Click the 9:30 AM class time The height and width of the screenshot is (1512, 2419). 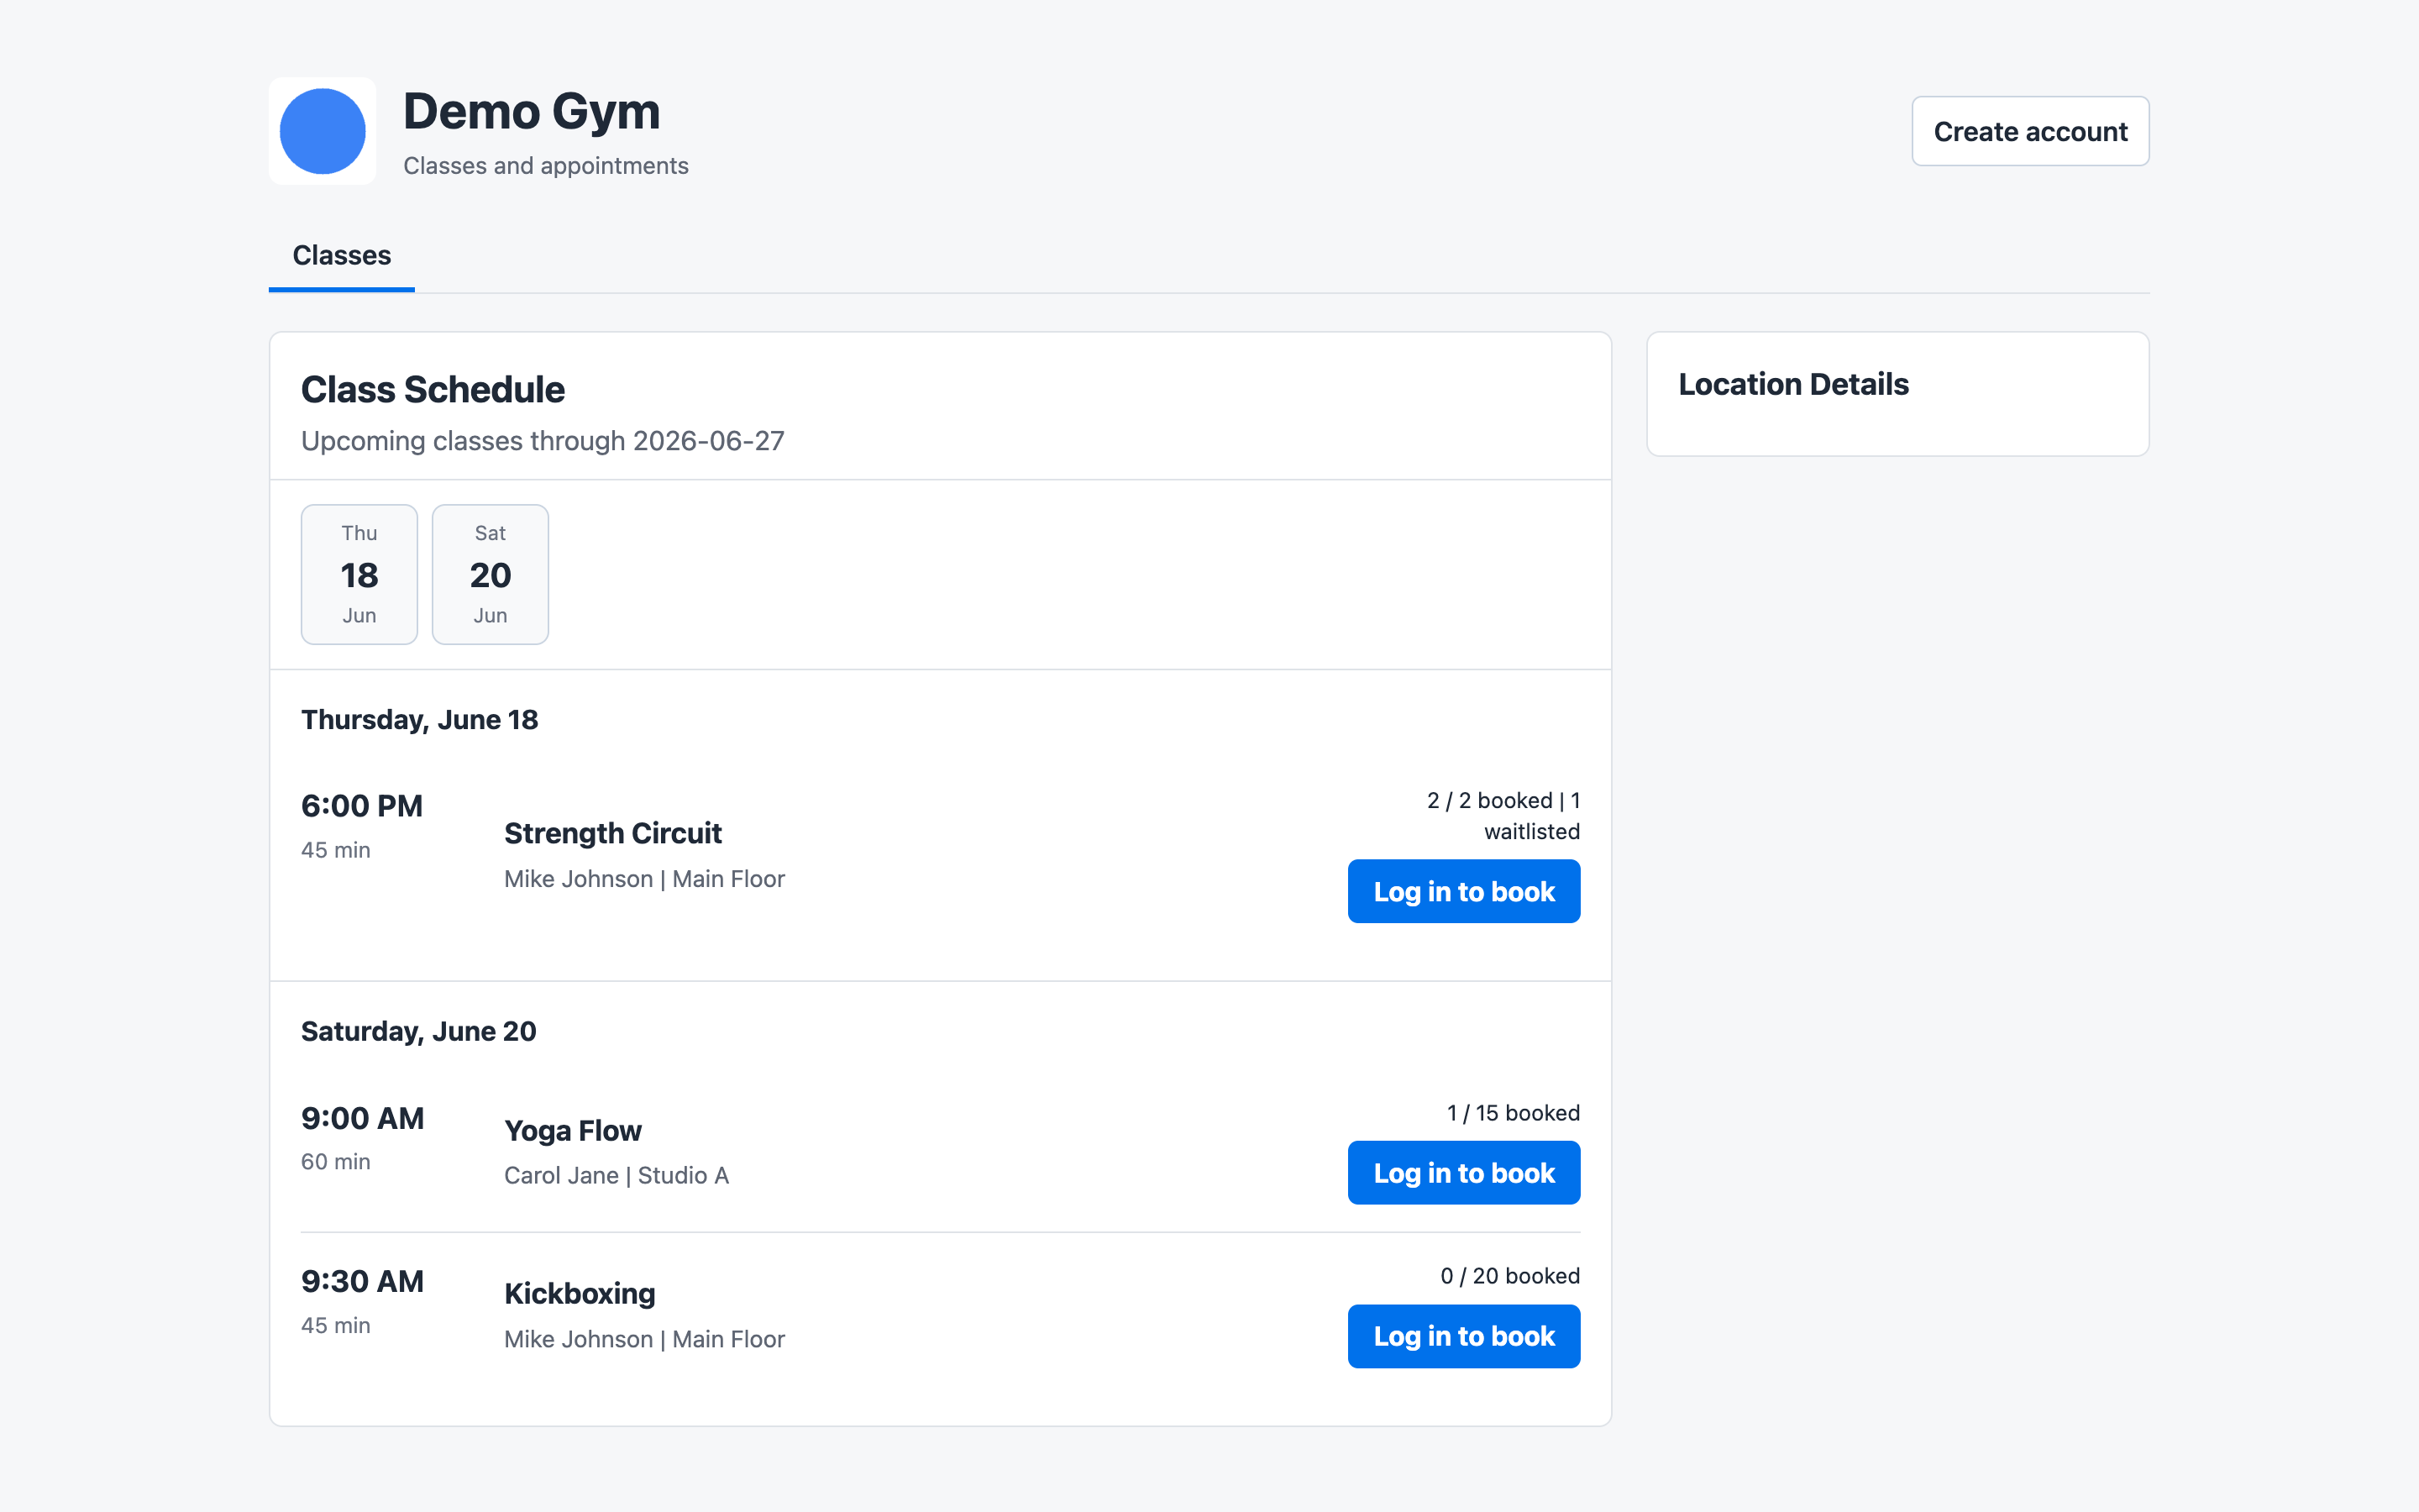pos(363,1281)
